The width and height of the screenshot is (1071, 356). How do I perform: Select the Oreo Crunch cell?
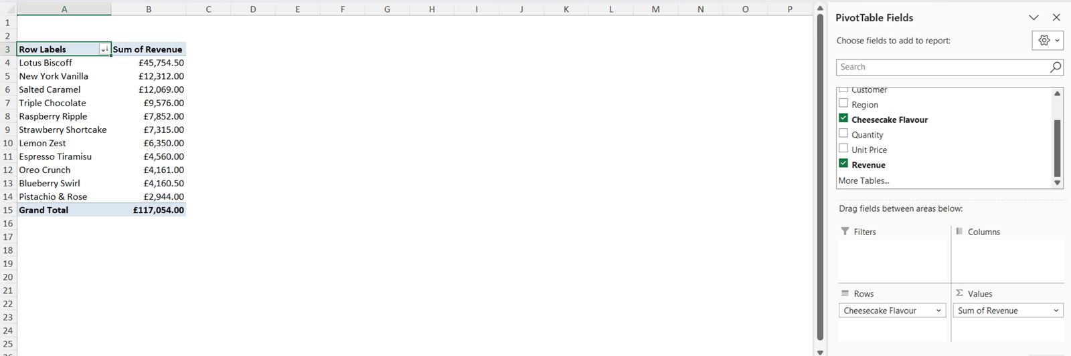coord(64,170)
